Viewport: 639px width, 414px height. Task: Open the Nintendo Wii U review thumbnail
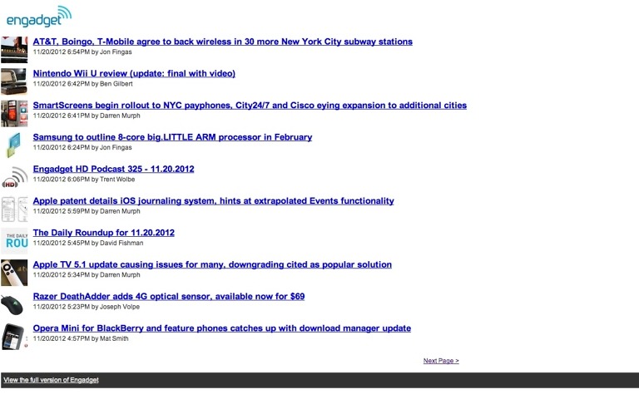(14, 81)
